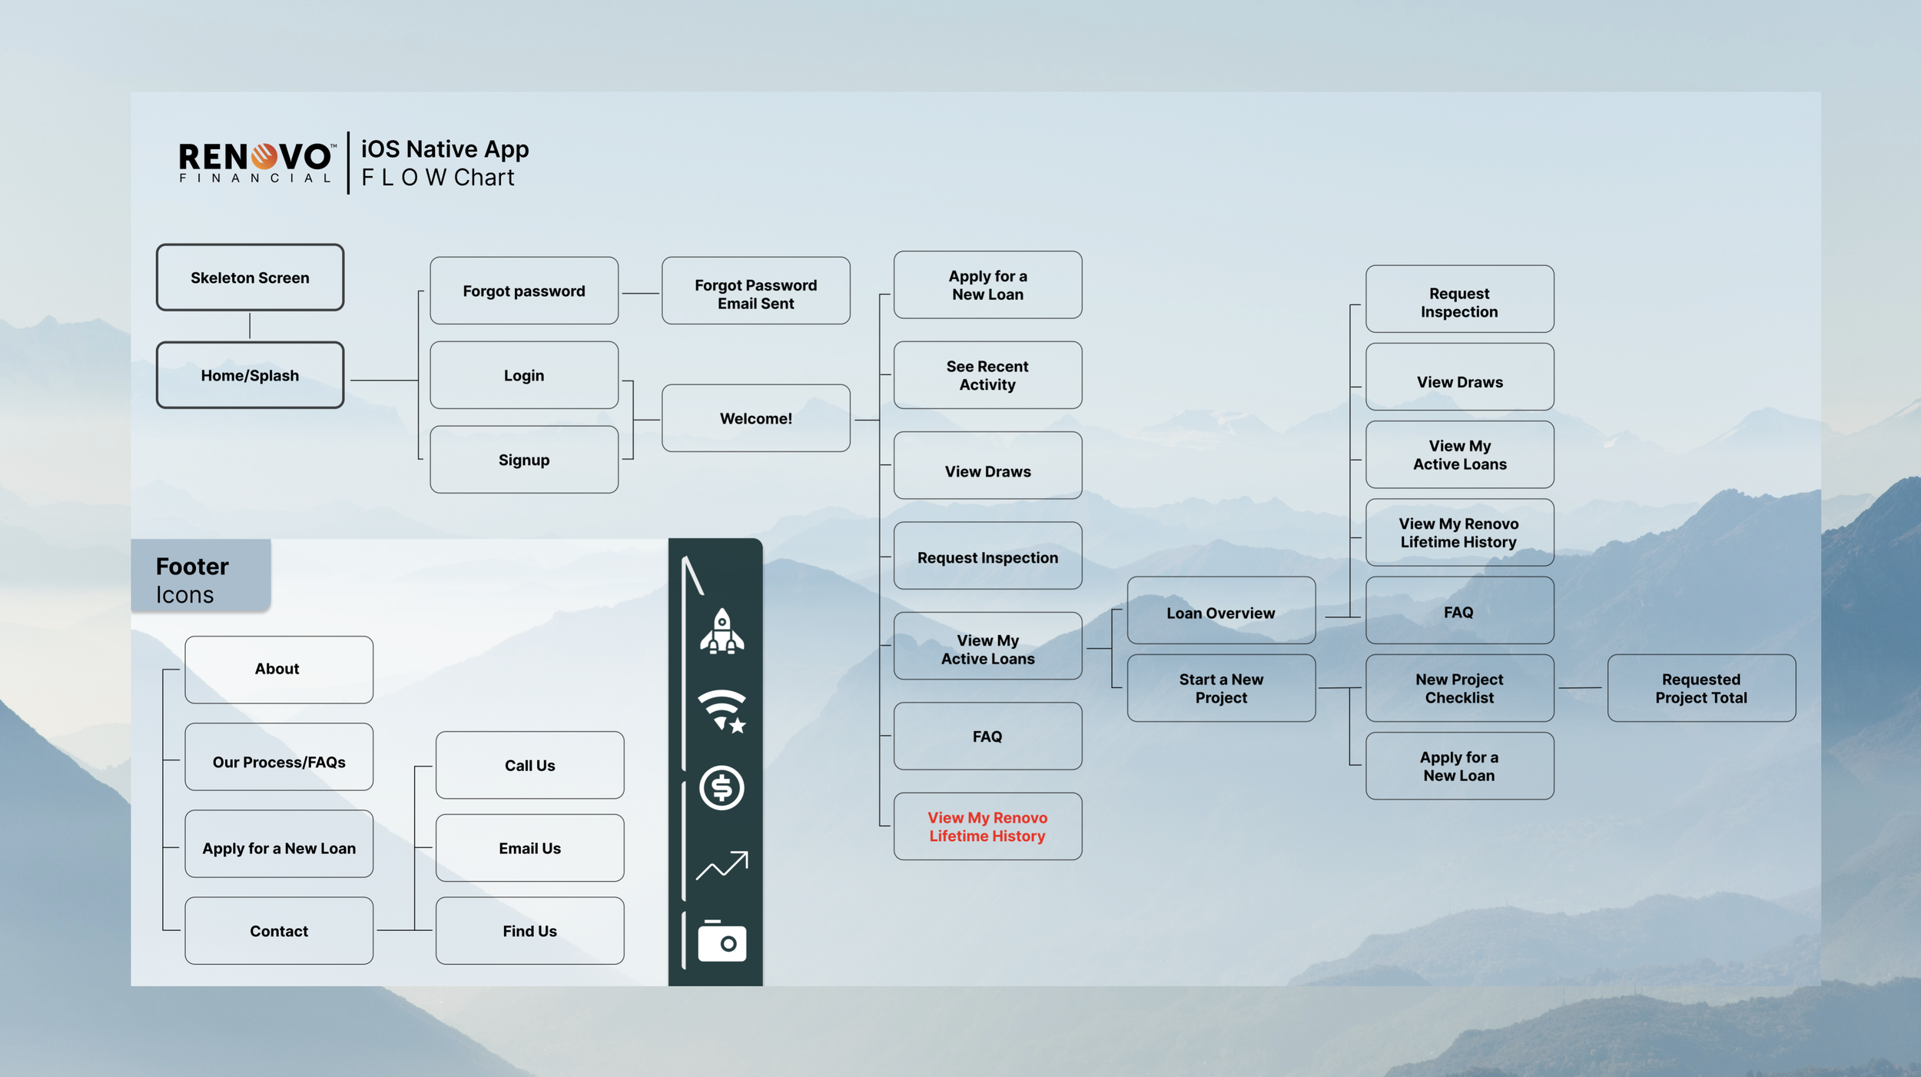
Task: Click the Renovo Financial logo
Action: (x=257, y=162)
